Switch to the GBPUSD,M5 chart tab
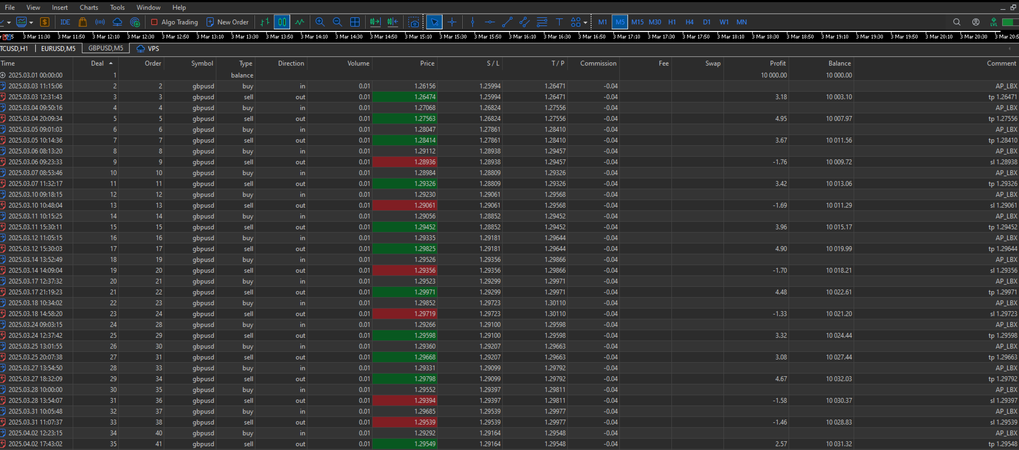 (106, 48)
